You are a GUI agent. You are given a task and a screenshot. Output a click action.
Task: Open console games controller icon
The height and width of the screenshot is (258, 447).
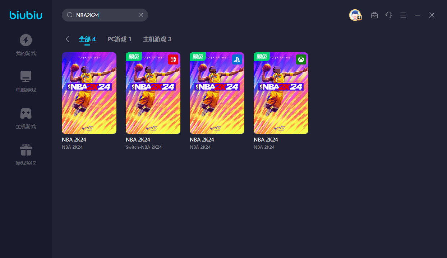pos(26,113)
